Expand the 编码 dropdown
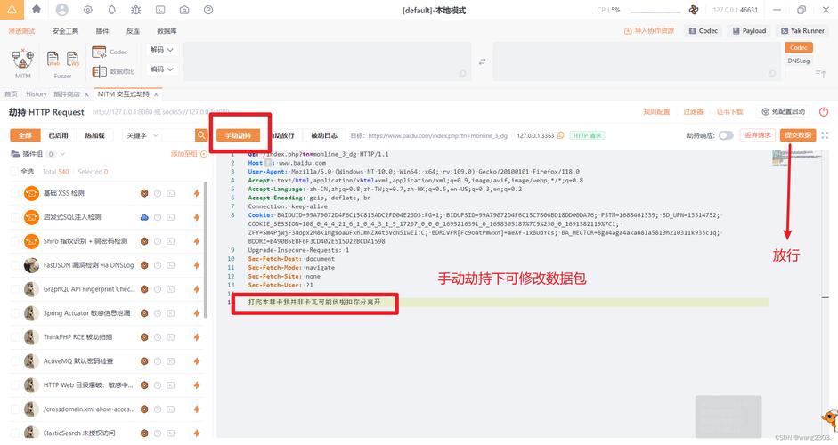838x445 pixels. click(162, 69)
